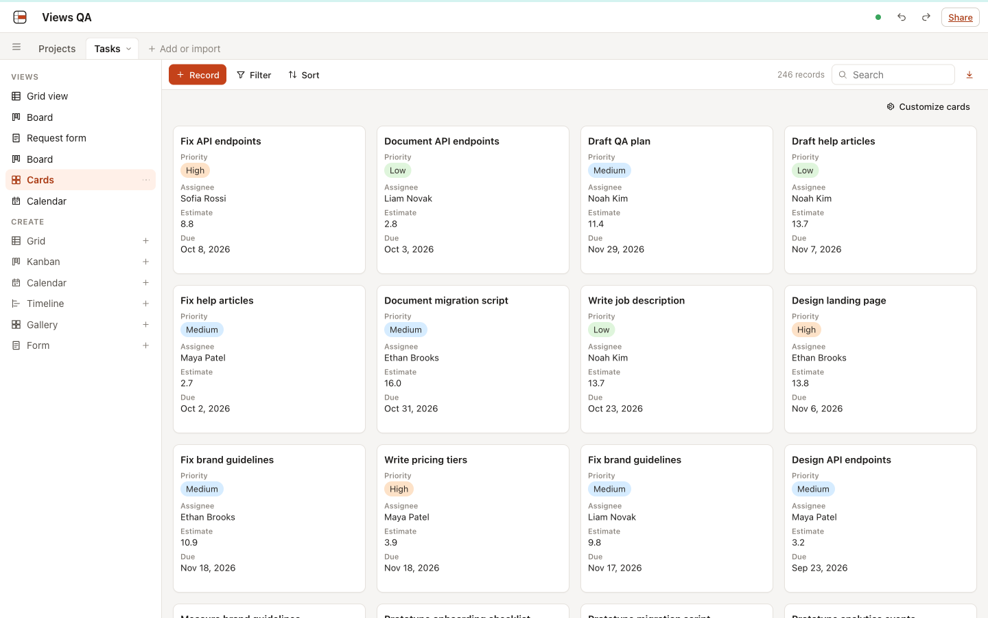Click the Share button
Image resolution: width=988 pixels, height=618 pixels.
pos(960,17)
